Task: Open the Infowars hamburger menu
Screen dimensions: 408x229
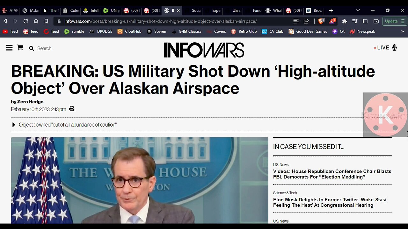Action: [x=9, y=48]
